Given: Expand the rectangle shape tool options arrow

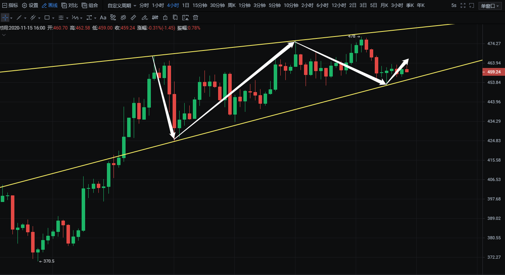Looking at the screenshot, I should click(53, 18).
